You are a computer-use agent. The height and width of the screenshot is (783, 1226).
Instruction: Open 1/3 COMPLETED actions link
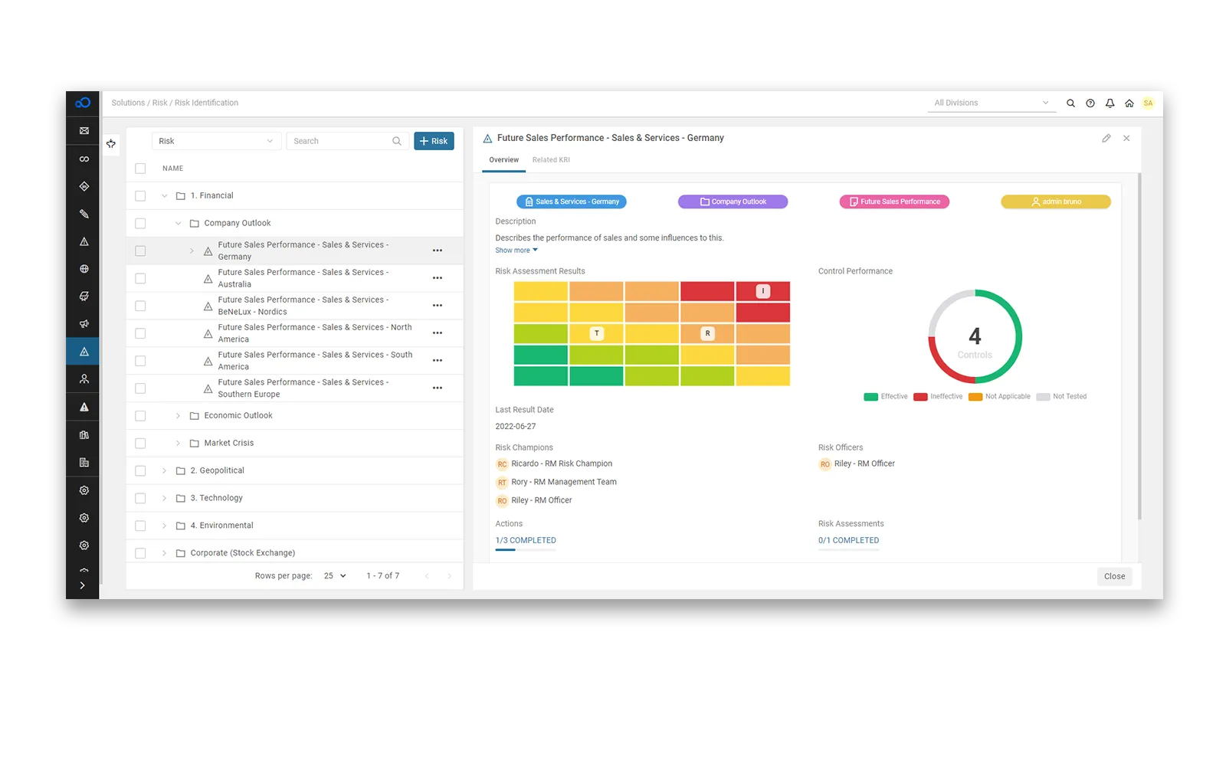(x=526, y=541)
